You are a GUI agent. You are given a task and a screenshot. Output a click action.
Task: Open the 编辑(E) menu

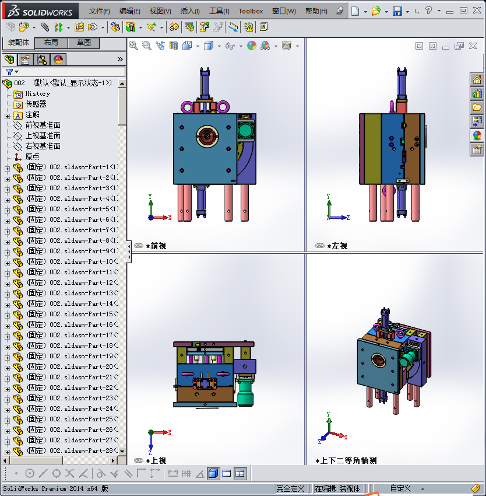(130, 11)
